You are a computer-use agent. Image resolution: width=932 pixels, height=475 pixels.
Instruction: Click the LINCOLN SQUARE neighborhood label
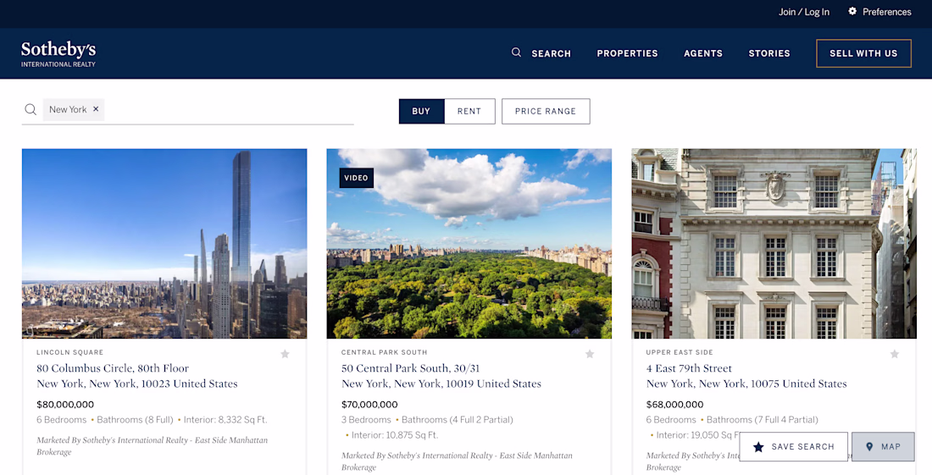[x=70, y=352]
